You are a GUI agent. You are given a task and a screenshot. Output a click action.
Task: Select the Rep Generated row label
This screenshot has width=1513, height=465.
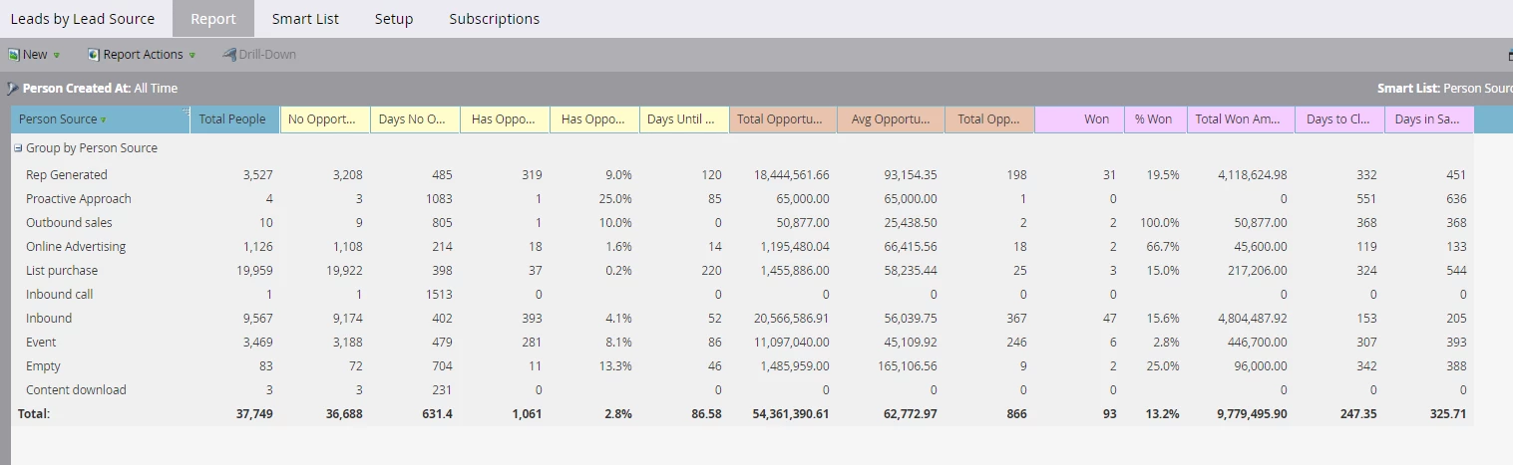point(67,175)
